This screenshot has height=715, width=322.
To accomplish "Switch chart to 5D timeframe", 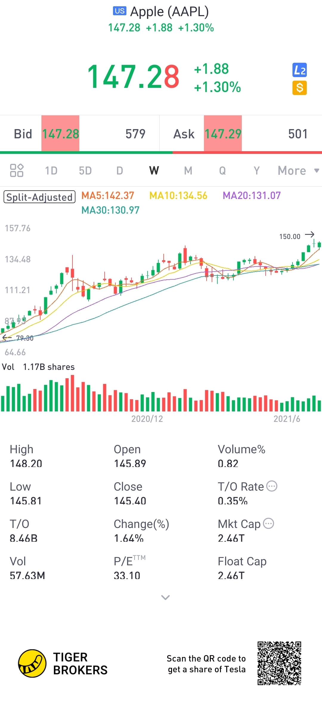I will tap(85, 171).
